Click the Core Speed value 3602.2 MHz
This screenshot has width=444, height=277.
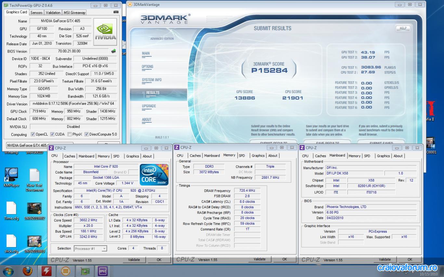point(89,221)
